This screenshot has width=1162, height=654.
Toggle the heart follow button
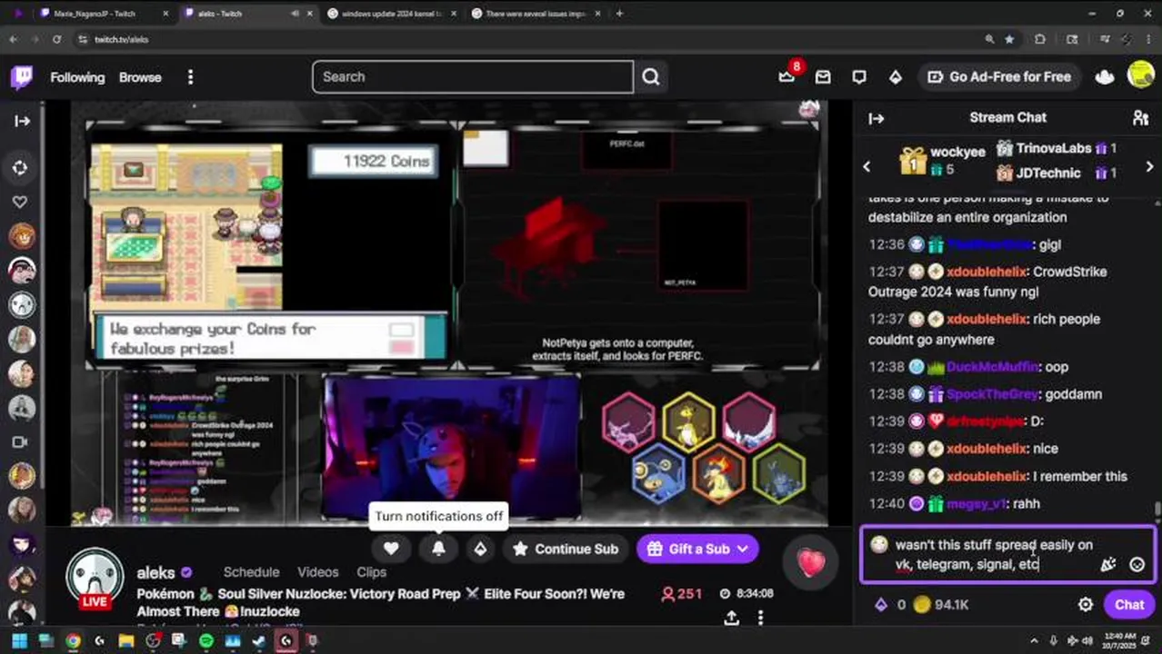tap(391, 549)
